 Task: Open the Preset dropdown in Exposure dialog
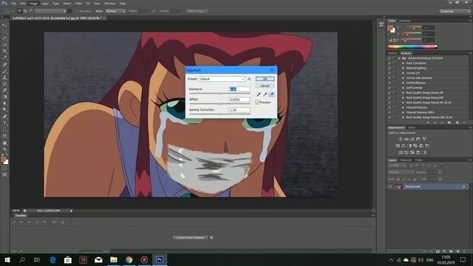[222, 79]
